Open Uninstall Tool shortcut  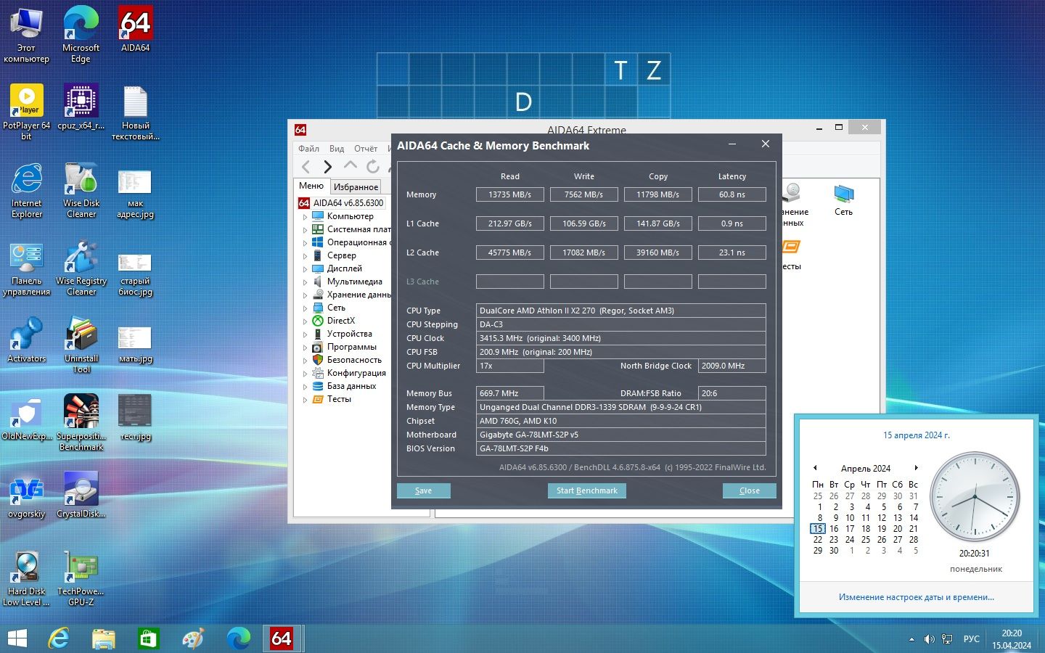(x=81, y=345)
